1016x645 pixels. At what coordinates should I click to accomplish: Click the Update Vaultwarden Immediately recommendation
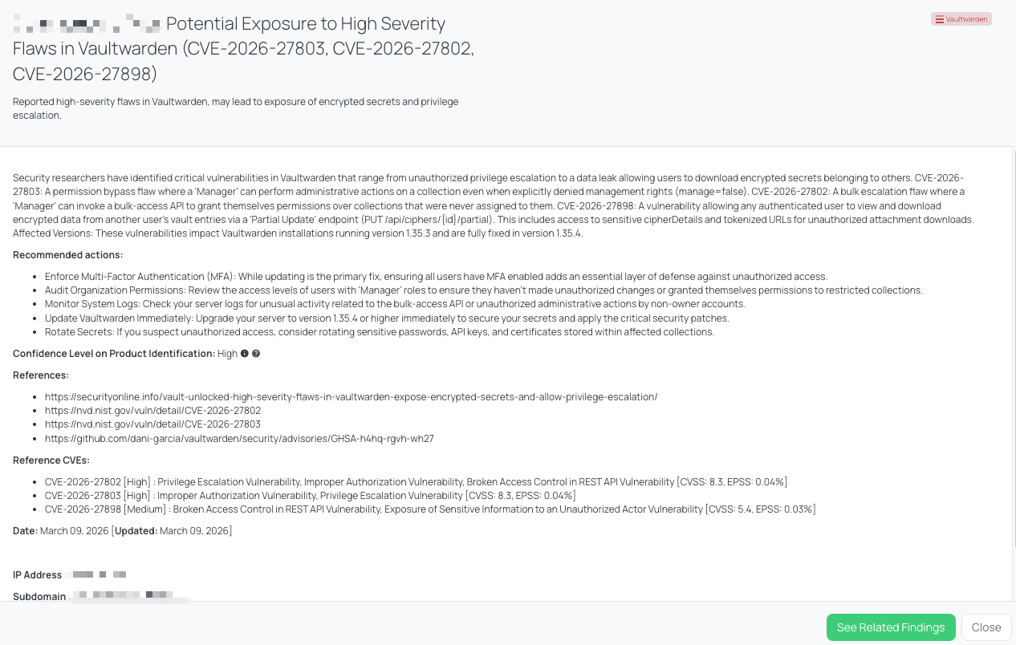387,318
